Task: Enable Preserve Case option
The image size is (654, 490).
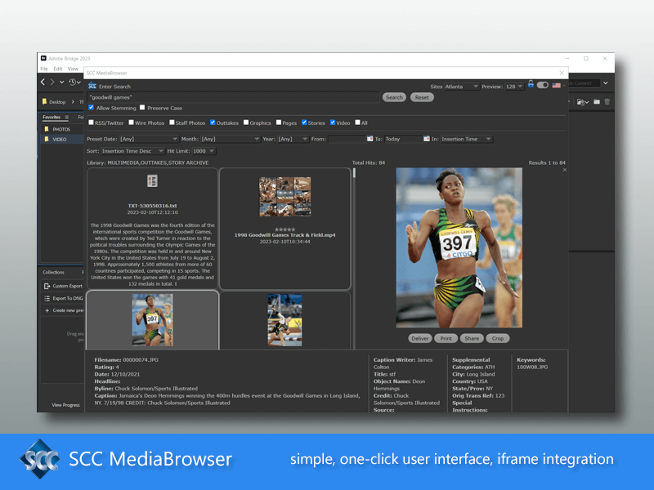Action: pyautogui.click(x=142, y=108)
